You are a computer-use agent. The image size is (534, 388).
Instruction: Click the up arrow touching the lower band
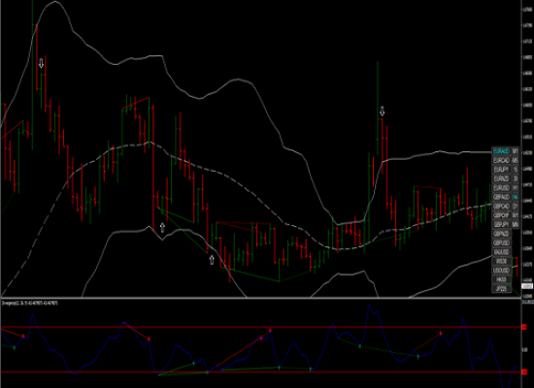click(162, 227)
